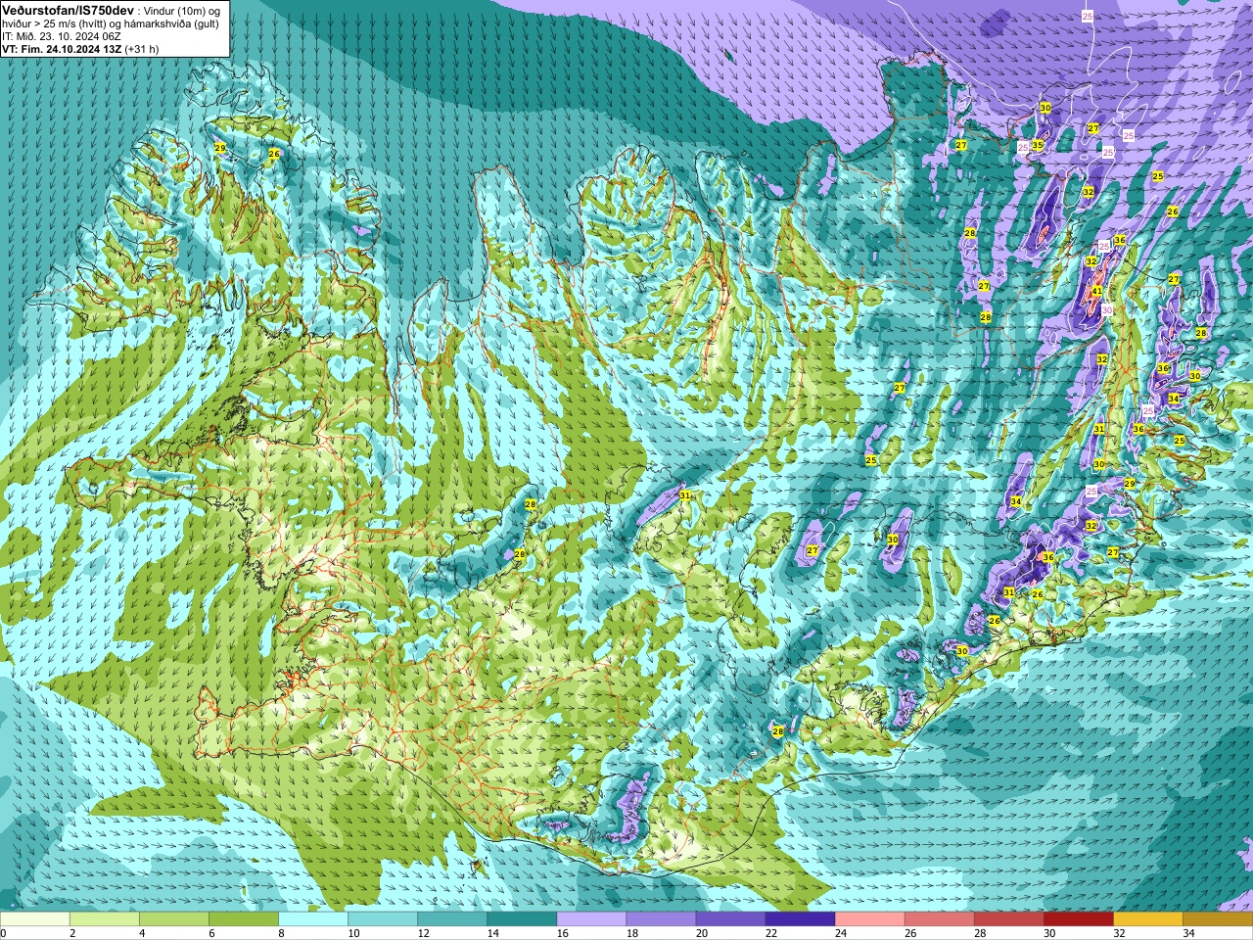Click the dark indigo 22–24 m/s legend swatch

(800, 919)
